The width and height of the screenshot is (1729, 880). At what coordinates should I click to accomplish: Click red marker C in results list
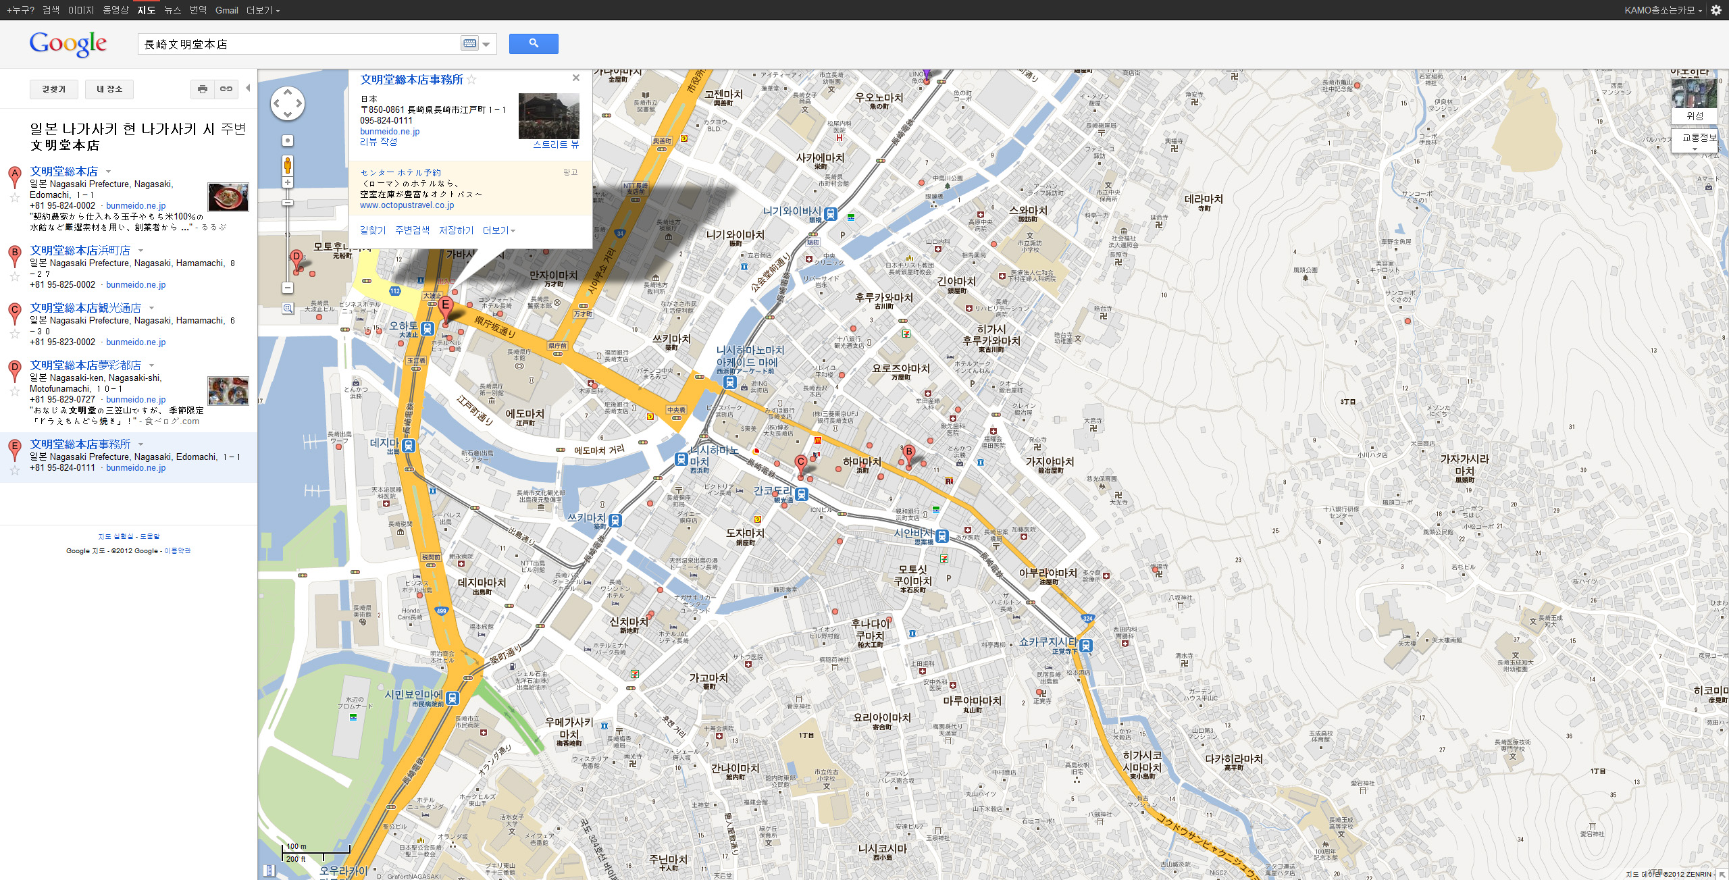click(x=14, y=313)
